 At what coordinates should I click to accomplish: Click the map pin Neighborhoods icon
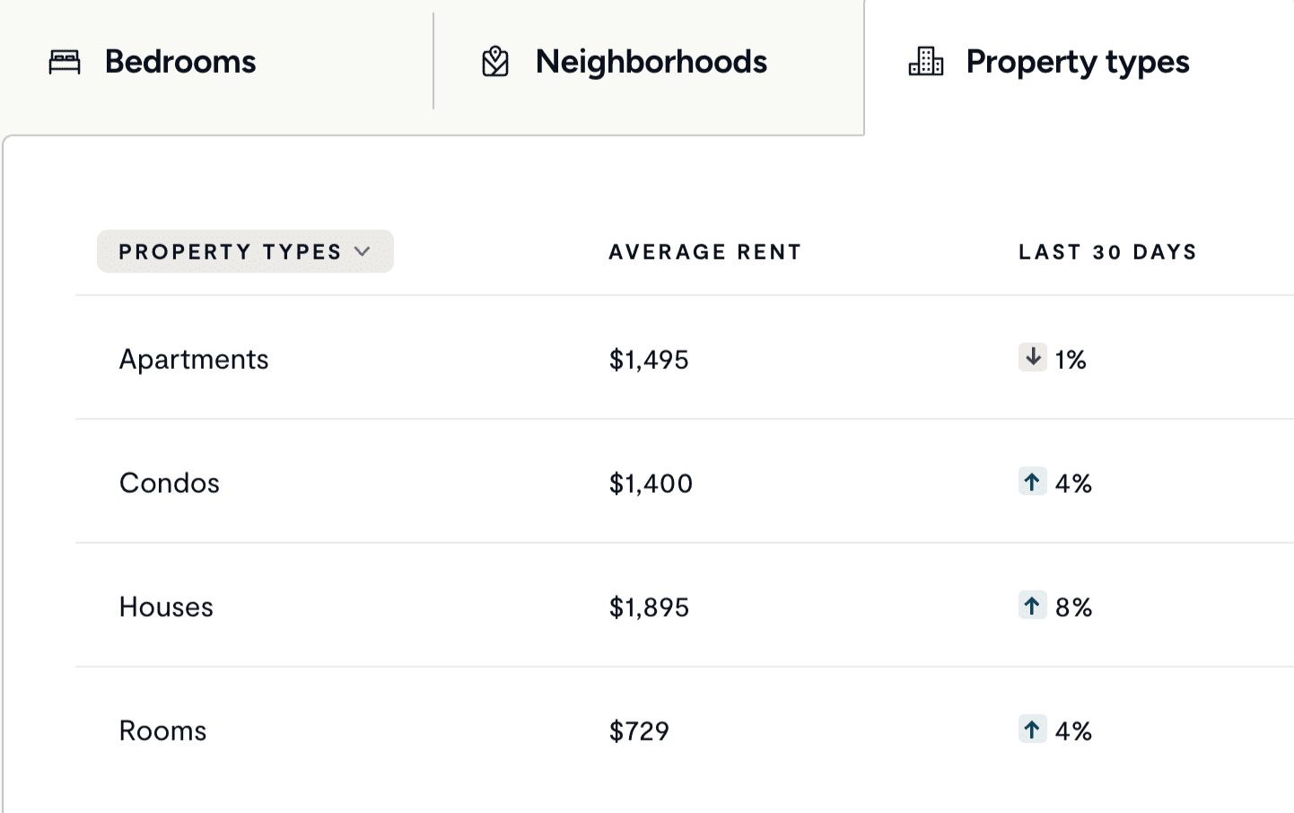coord(495,62)
